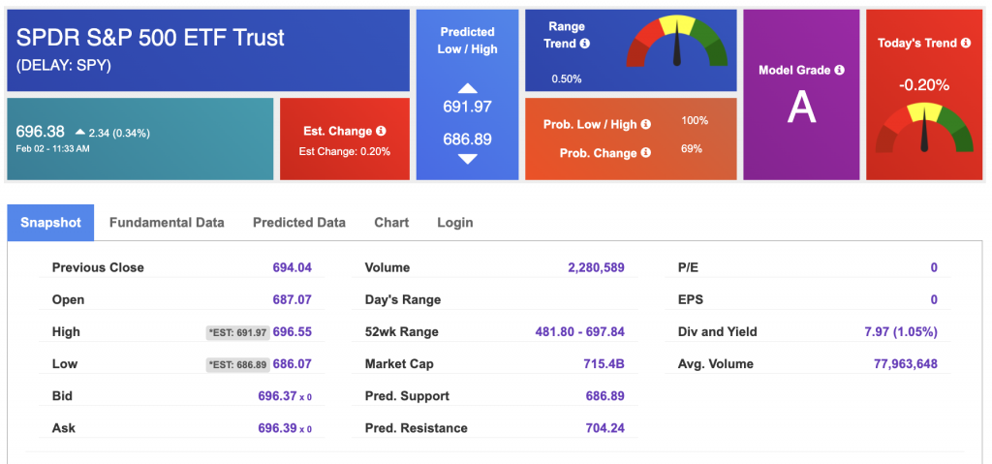Screen dimensions: 992x464
Task: Select the Login tab
Action: pos(454,222)
